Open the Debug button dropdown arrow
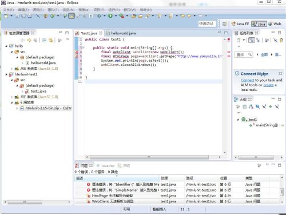Screen dimensions: 286x215 coord(105,16)
